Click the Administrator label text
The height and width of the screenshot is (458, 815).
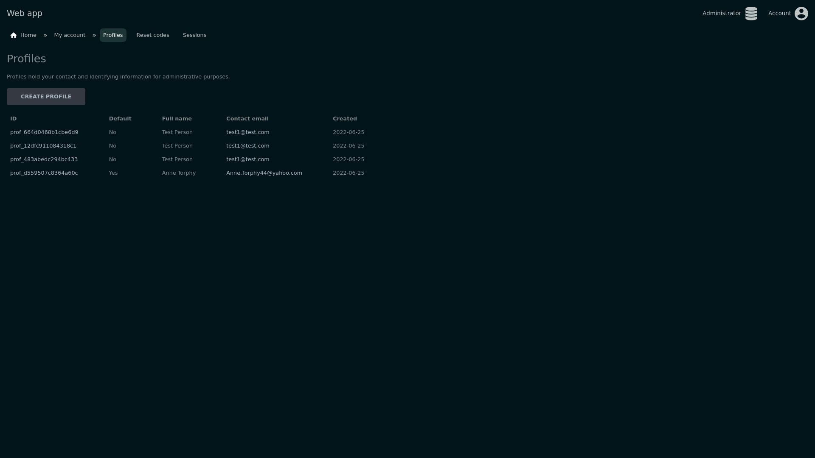(721, 14)
